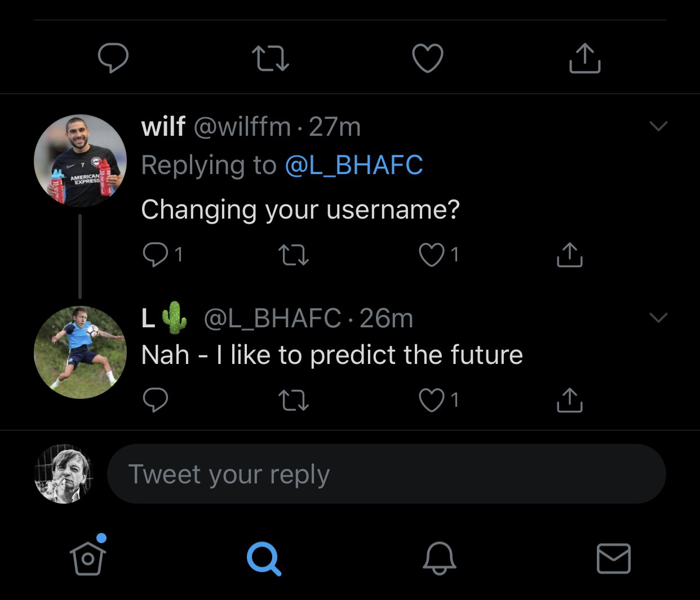Image resolution: width=700 pixels, height=600 pixels.
Task: Reply to the main tweet at top
Action: tap(113, 58)
